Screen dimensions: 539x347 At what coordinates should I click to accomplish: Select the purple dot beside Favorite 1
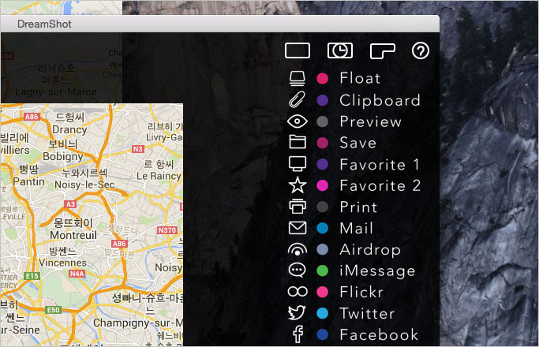click(x=322, y=164)
